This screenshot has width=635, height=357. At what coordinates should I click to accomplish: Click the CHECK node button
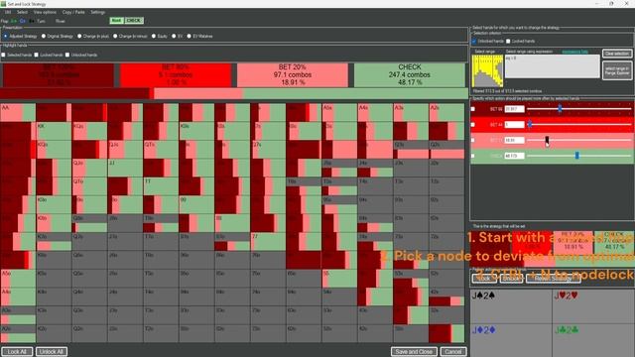pyautogui.click(x=133, y=21)
